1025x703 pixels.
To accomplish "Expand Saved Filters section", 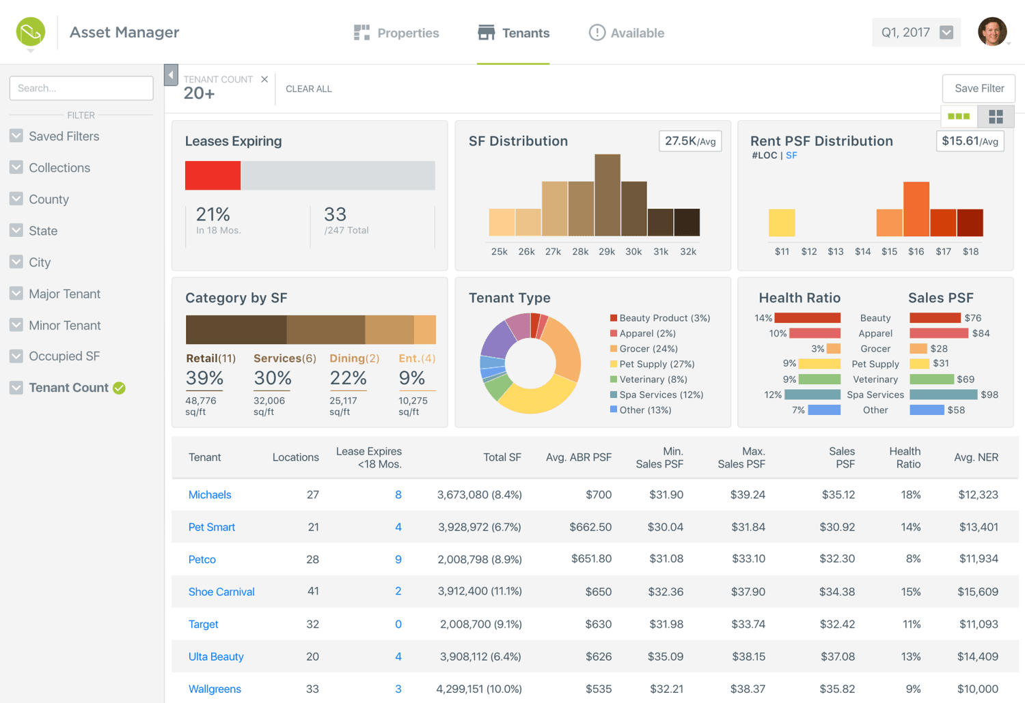I will 55,136.
